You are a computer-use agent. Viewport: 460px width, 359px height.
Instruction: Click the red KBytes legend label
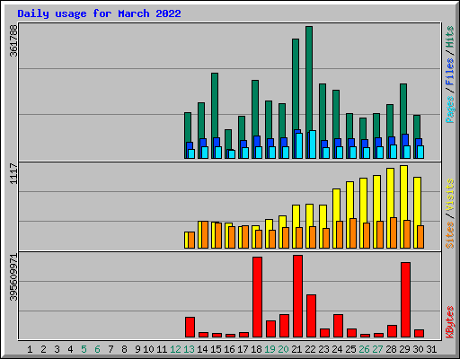(449, 322)
